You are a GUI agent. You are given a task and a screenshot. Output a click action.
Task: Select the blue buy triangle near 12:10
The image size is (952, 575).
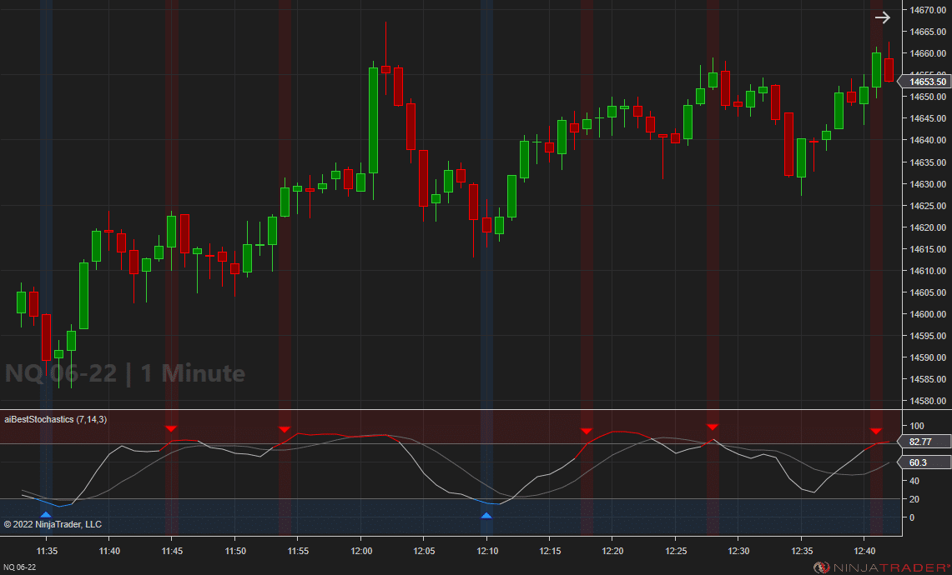pos(486,516)
